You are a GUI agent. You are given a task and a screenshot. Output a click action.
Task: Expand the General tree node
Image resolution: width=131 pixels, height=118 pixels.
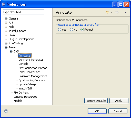click(x=6, y=19)
